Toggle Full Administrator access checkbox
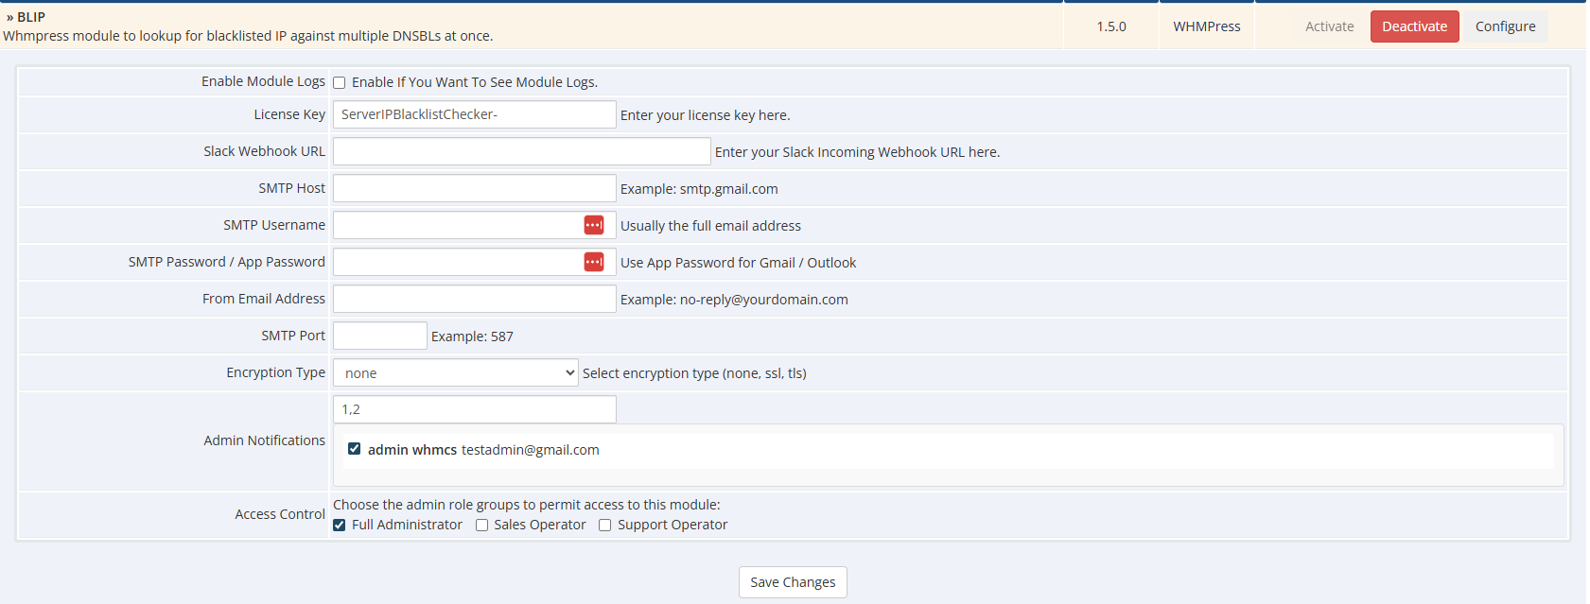Viewport: 1590px width, 604px height. [339, 526]
